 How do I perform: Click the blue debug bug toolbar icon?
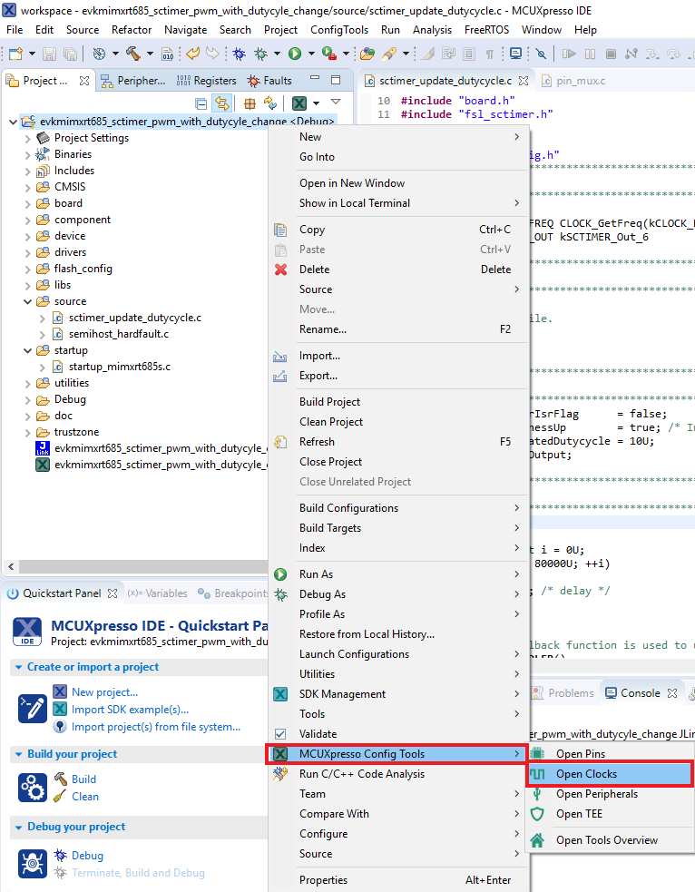pyautogui.click(x=239, y=54)
